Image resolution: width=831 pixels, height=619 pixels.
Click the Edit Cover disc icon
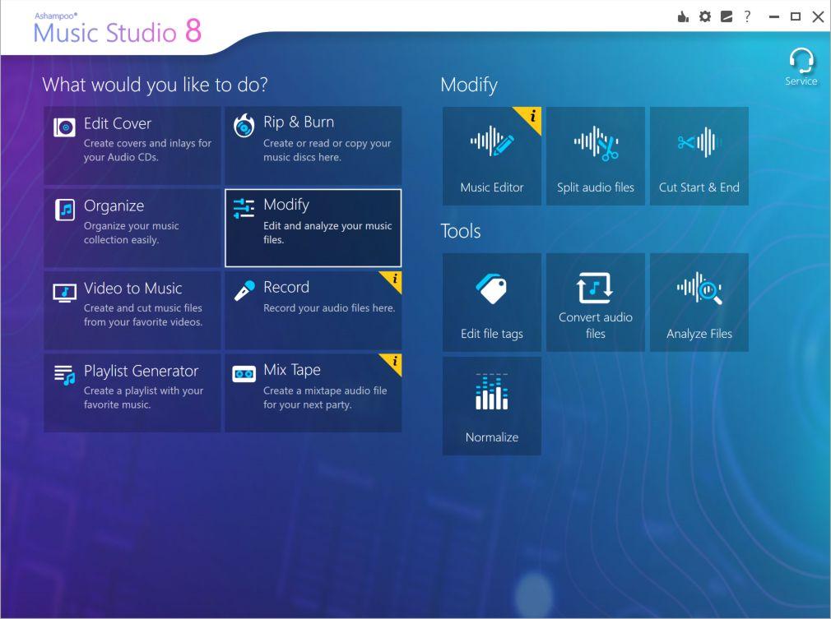tap(64, 127)
